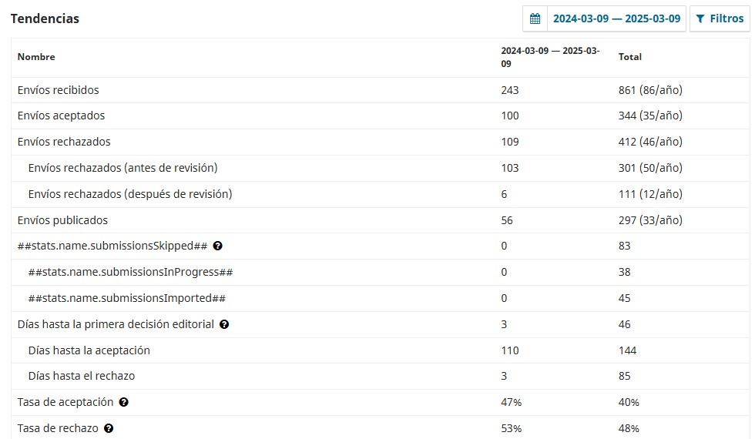This screenshot has height=439, width=755.
Task: Click Envíos rechazados (después de revisión) row
Action: [x=129, y=194]
